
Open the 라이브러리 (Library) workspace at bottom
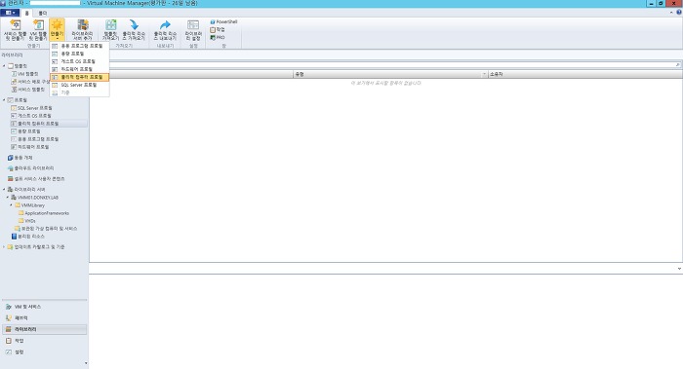(45, 329)
